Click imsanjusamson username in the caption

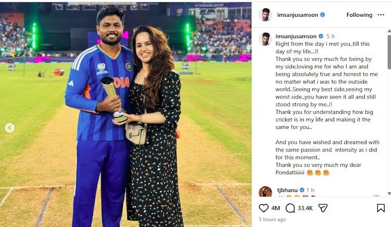tap(296, 36)
